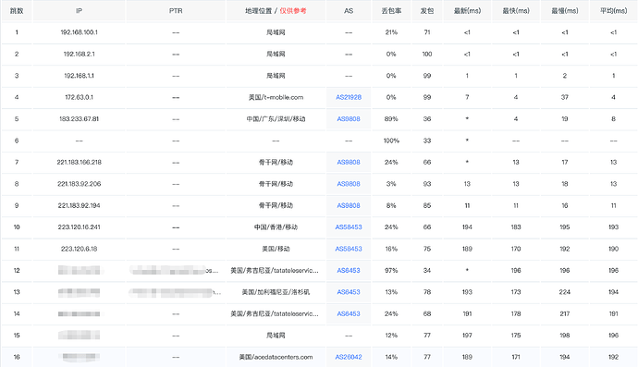Screen dimensions: 638x367
Task: Open AS9808 link in the 221.183.166.218 row
Action: (349, 162)
